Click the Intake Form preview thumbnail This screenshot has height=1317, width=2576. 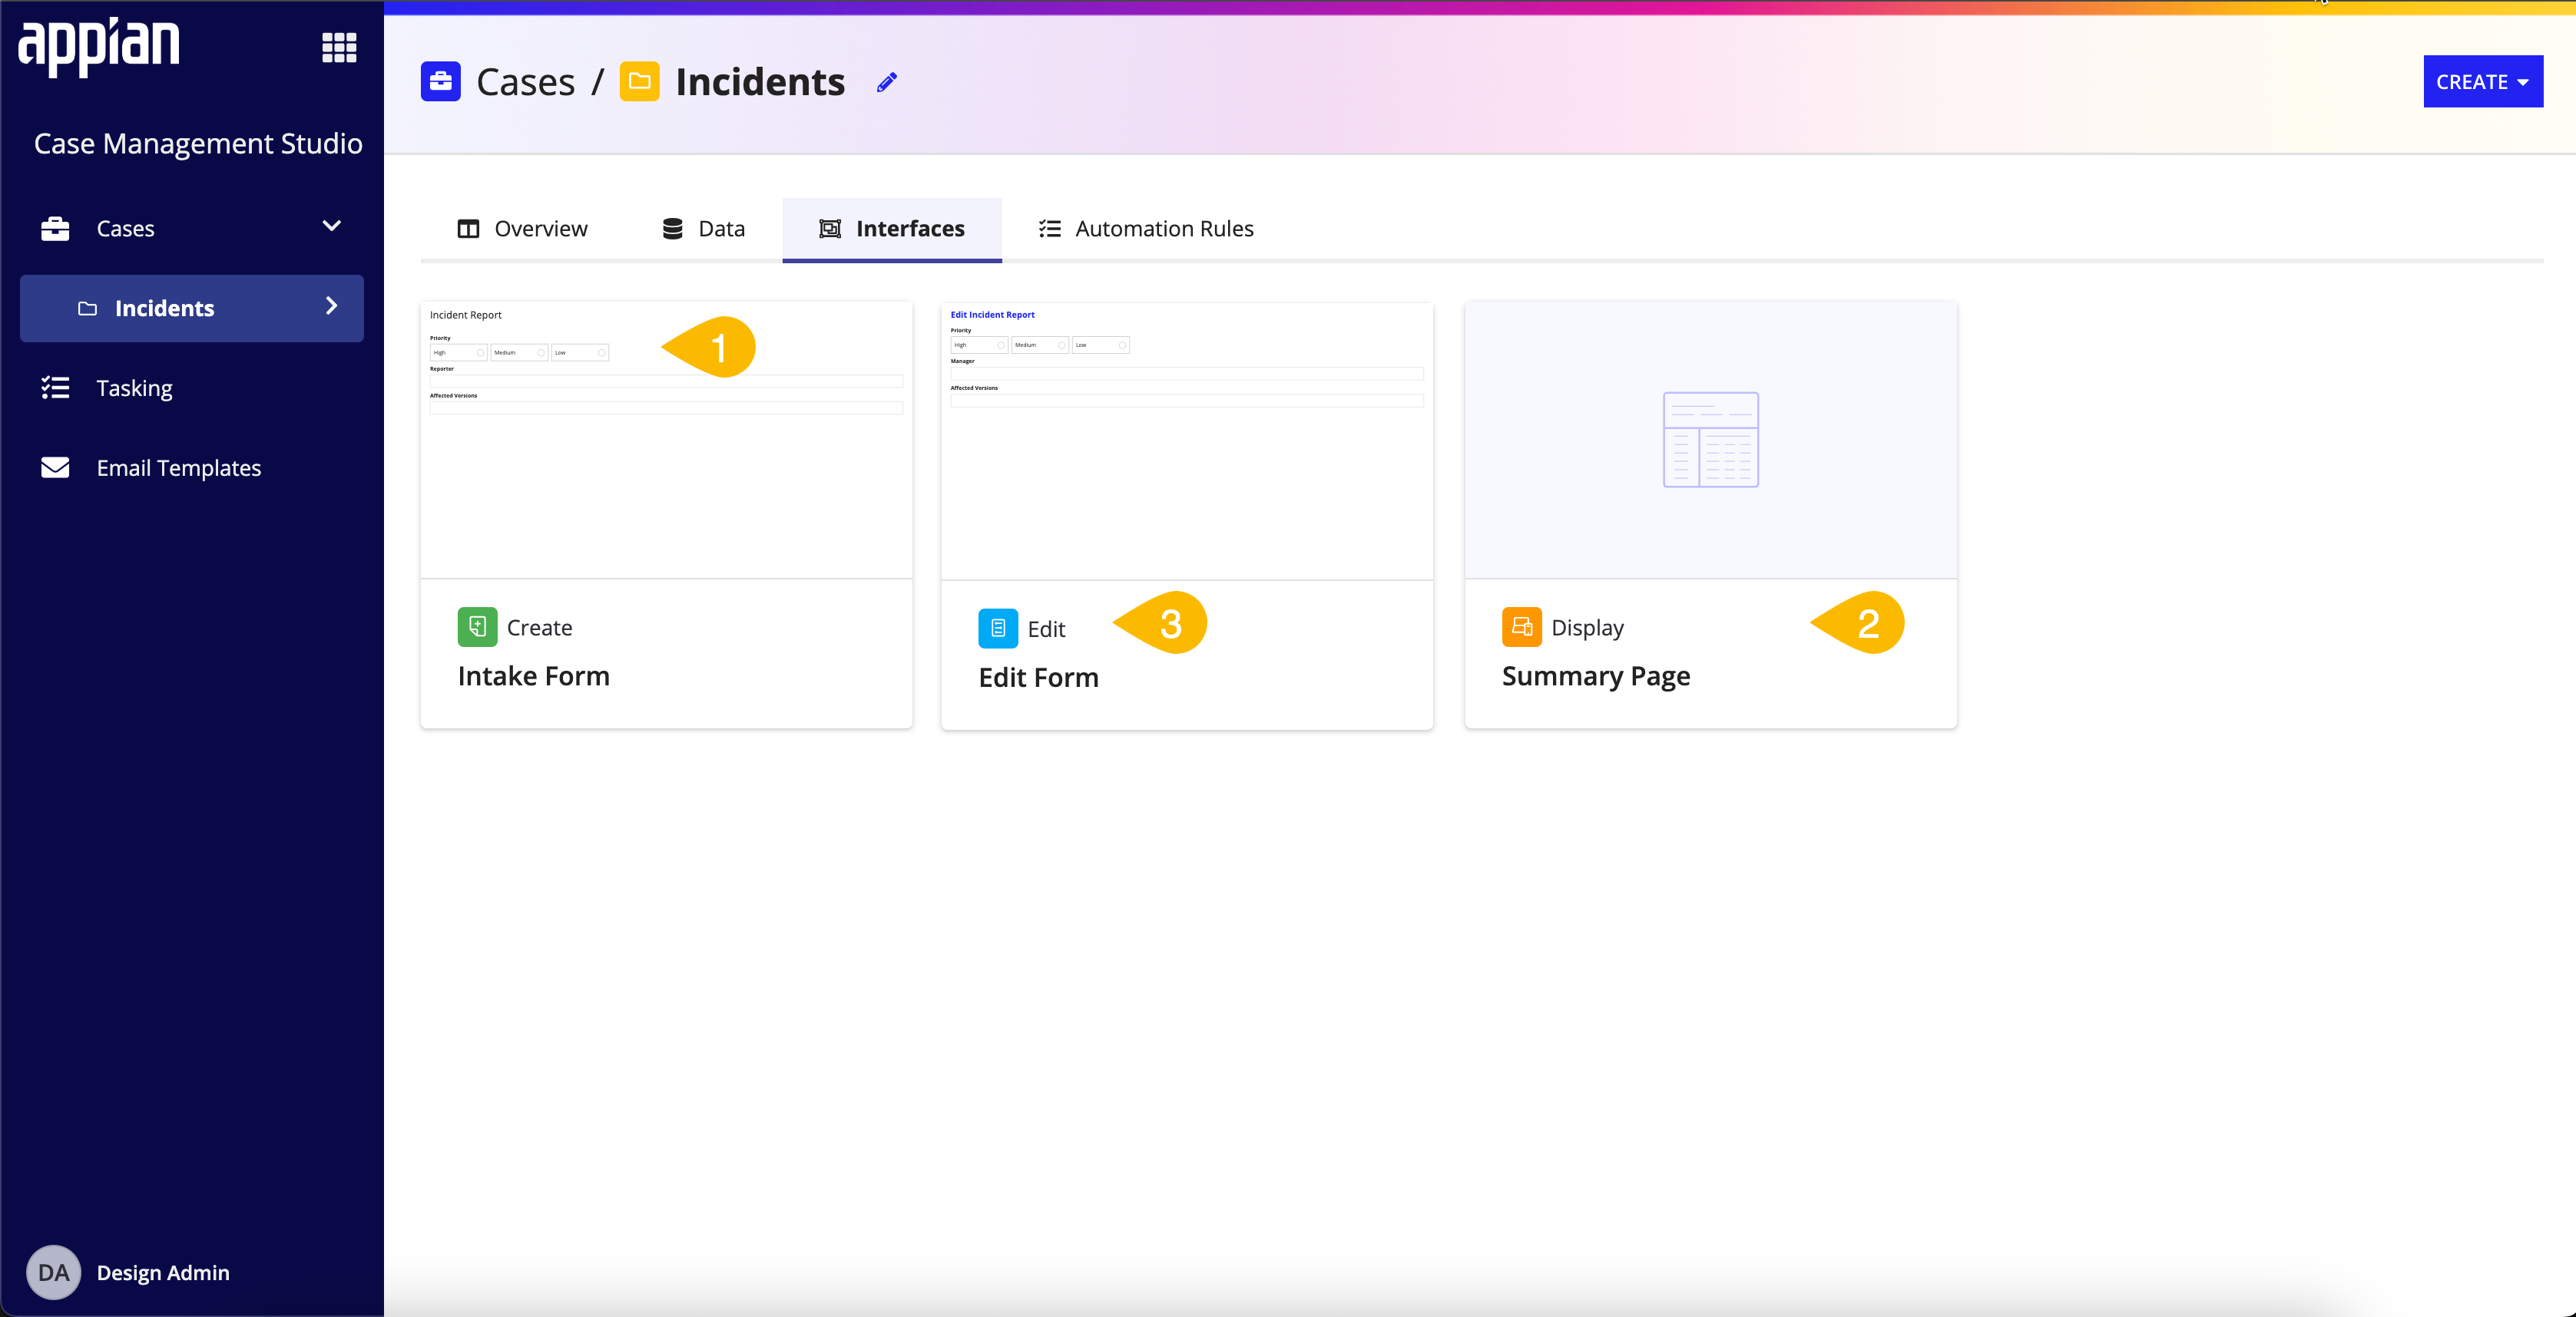click(x=666, y=440)
